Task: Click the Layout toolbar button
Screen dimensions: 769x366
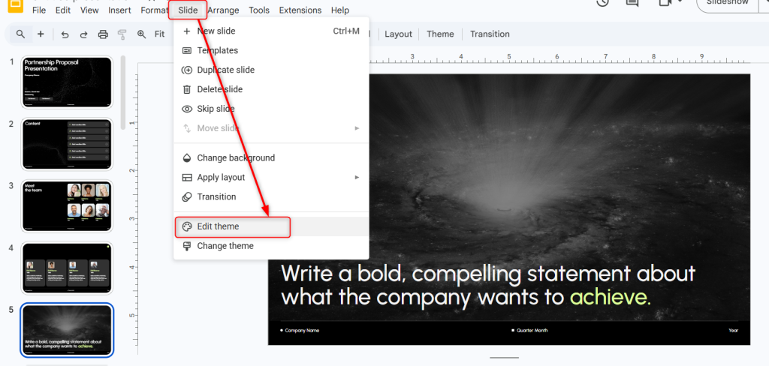Action: [398, 34]
